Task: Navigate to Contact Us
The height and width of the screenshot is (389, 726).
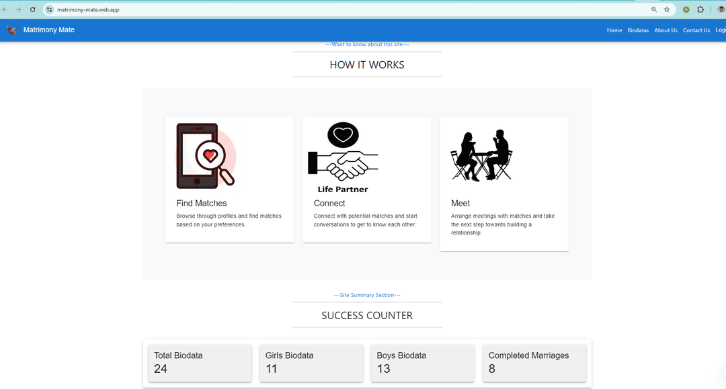Action: [696, 30]
